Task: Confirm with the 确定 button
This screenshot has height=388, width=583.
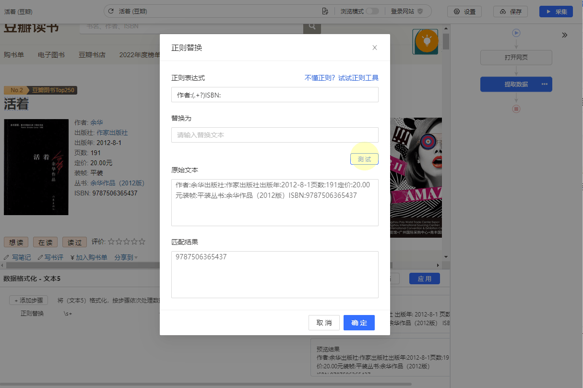Action: point(359,323)
